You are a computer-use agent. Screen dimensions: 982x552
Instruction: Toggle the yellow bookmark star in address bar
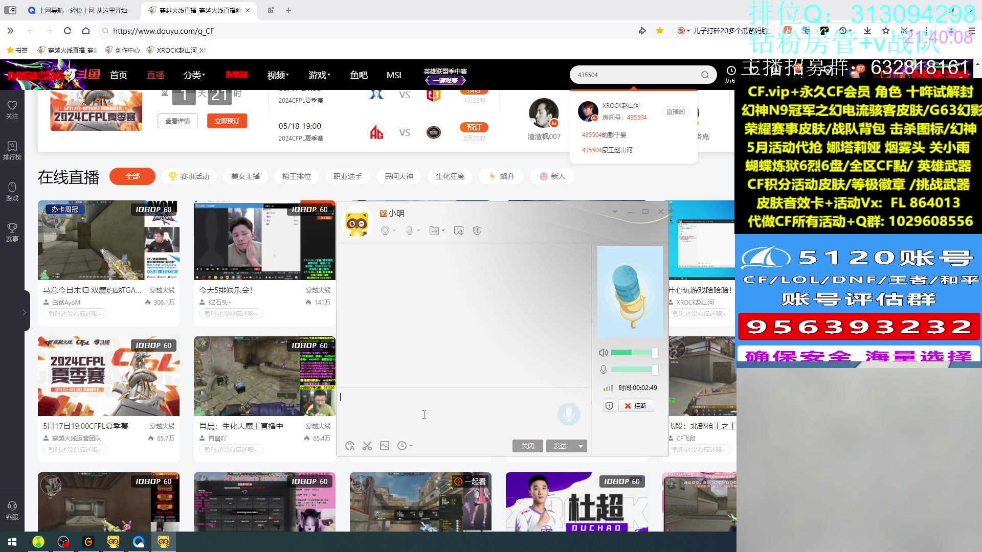(660, 31)
